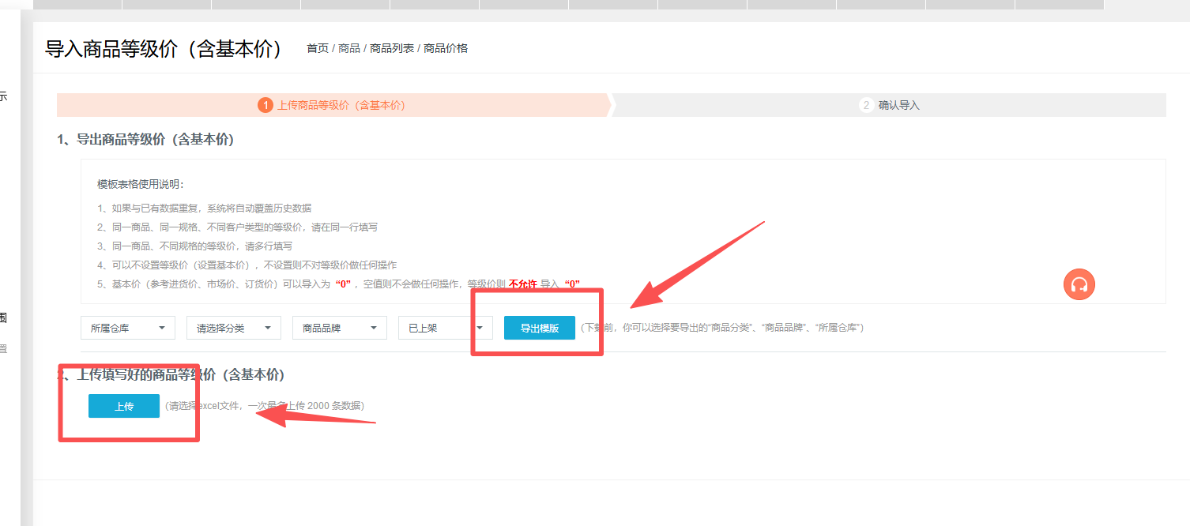Click instruction line 可以不设置等级价
This screenshot has width=1190, height=526.
coord(247,265)
